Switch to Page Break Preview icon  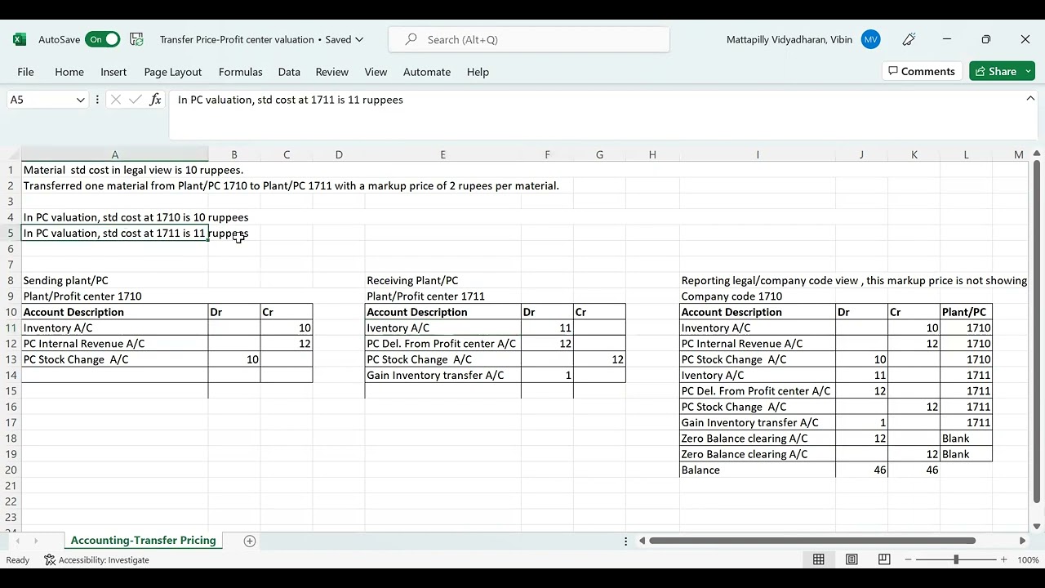tap(884, 559)
